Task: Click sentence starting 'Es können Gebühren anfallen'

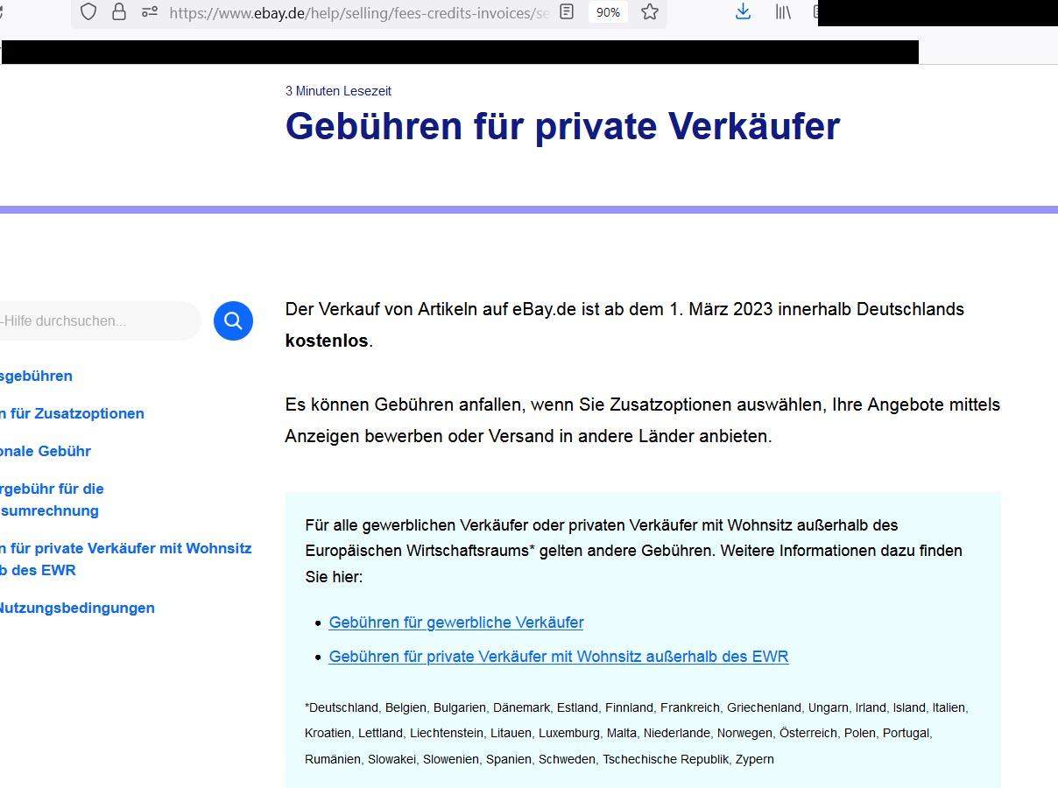Action: coord(642,420)
